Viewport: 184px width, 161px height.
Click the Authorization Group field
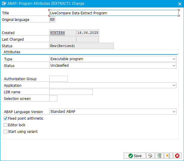[x=59, y=79]
